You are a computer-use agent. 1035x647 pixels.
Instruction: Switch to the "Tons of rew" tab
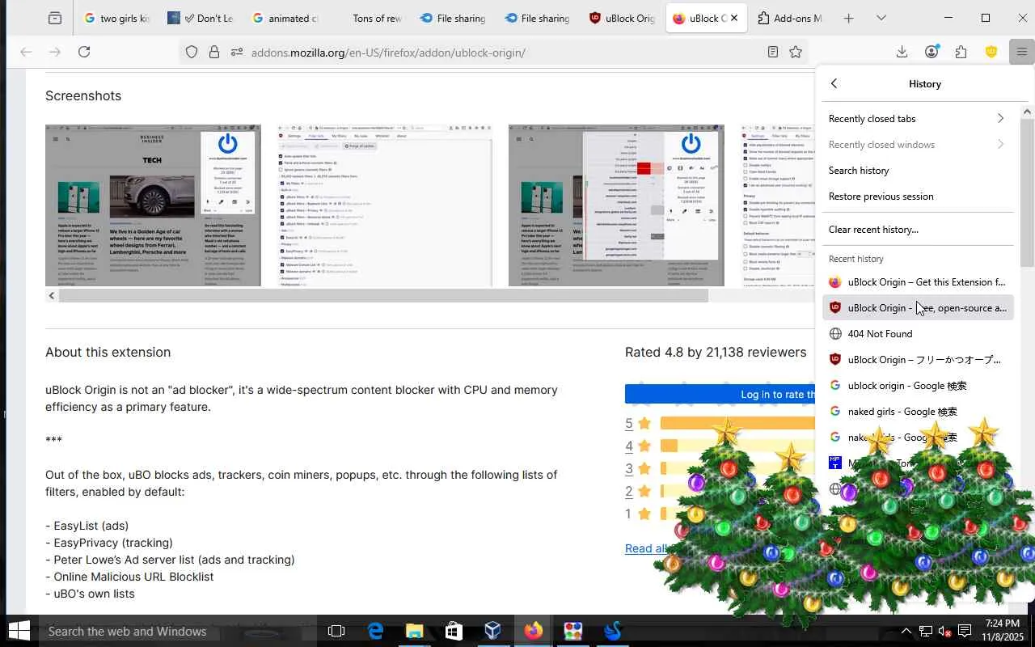369,18
